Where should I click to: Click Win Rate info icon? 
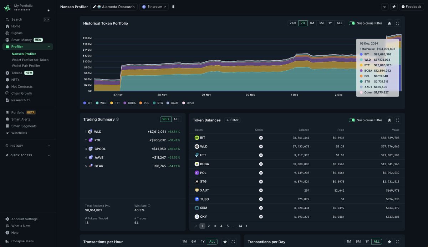[149, 206]
